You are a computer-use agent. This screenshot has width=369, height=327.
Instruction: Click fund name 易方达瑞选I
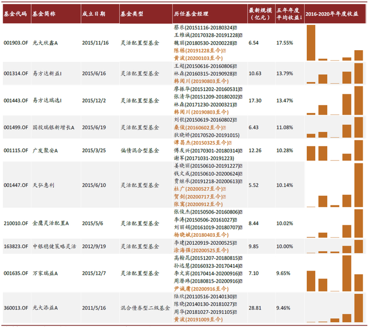point(47,101)
